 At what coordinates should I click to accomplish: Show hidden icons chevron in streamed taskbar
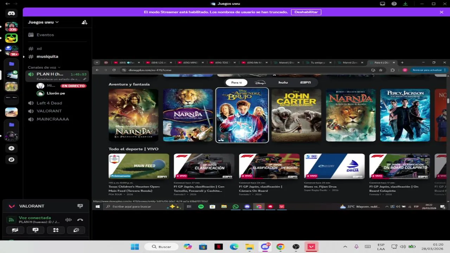387,207
